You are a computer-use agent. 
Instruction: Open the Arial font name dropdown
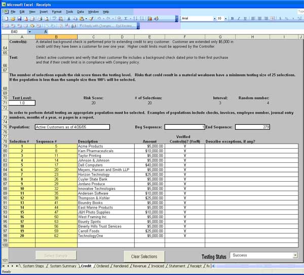(215, 18)
